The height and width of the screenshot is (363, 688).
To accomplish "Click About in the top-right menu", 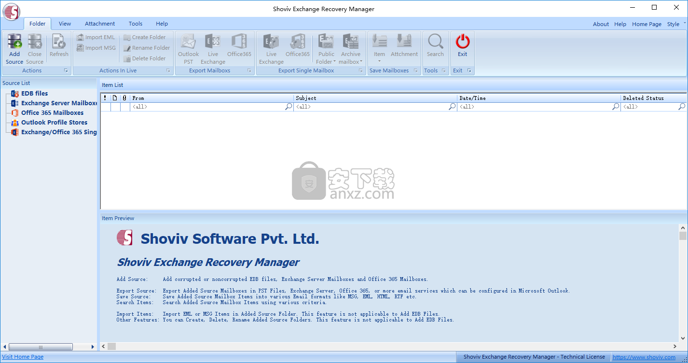I will pyautogui.click(x=601, y=24).
